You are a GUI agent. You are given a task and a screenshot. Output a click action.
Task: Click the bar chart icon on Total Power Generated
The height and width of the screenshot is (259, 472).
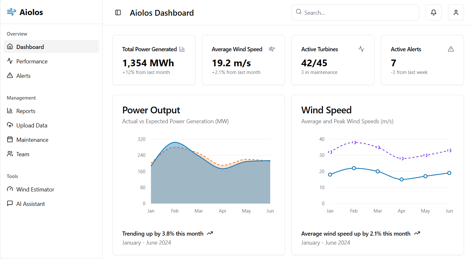pyautogui.click(x=182, y=49)
